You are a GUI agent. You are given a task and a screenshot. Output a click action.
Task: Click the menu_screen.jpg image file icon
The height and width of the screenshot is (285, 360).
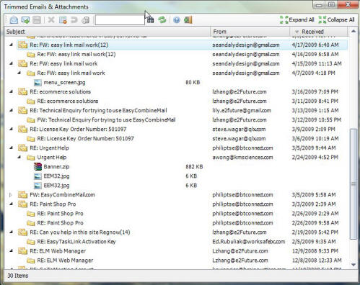[x=38, y=83]
